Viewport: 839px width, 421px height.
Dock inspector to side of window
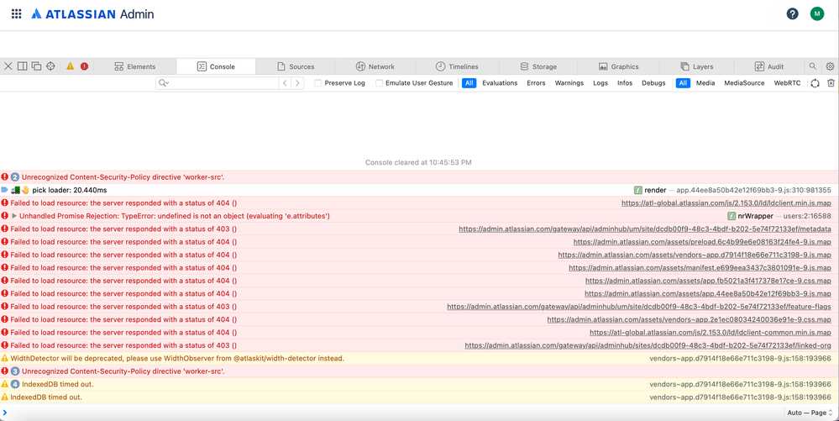23,66
